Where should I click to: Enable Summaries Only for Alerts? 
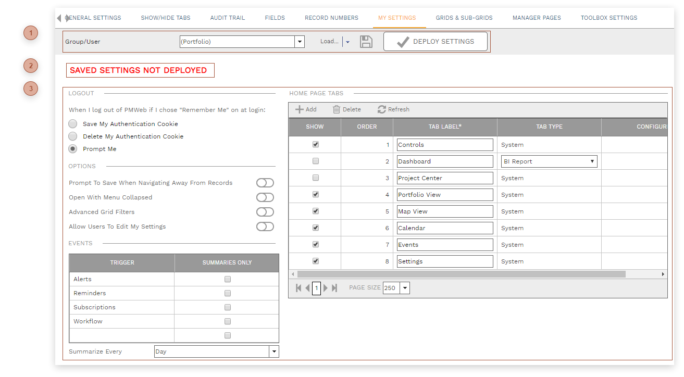(x=227, y=279)
